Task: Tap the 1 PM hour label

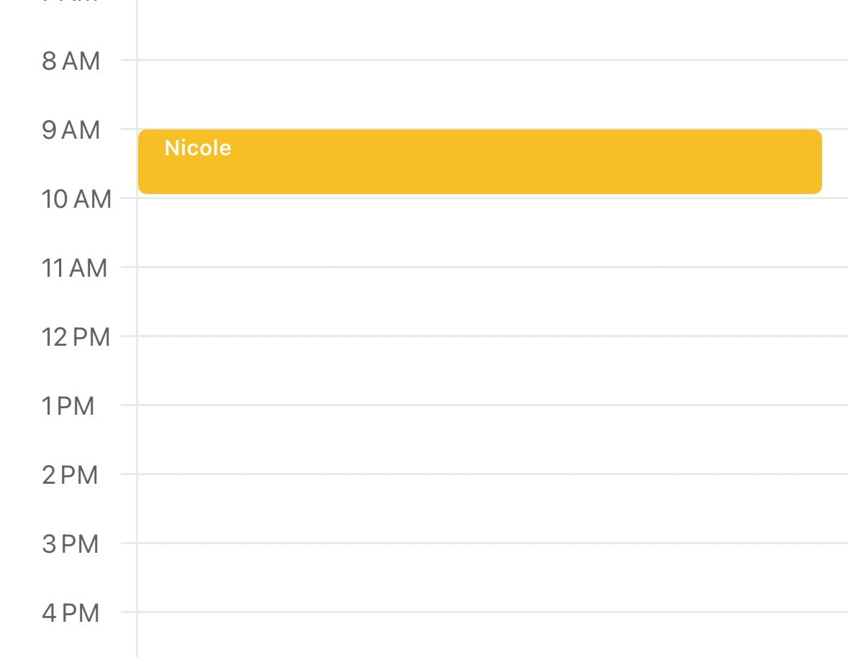Action: (68, 406)
